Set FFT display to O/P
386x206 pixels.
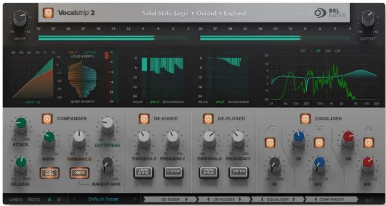(328, 51)
